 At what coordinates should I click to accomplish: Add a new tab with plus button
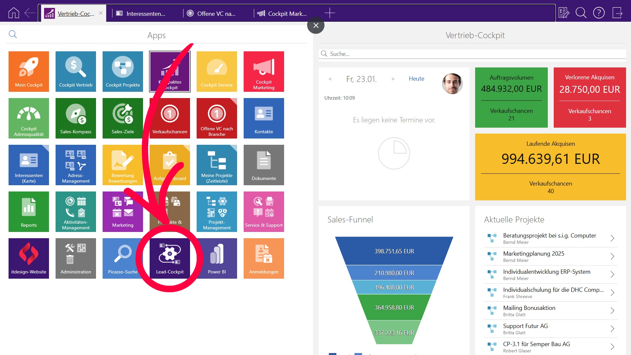(x=329, y=13)
